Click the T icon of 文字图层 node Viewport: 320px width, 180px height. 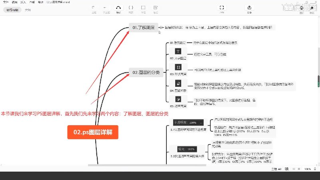178,51
